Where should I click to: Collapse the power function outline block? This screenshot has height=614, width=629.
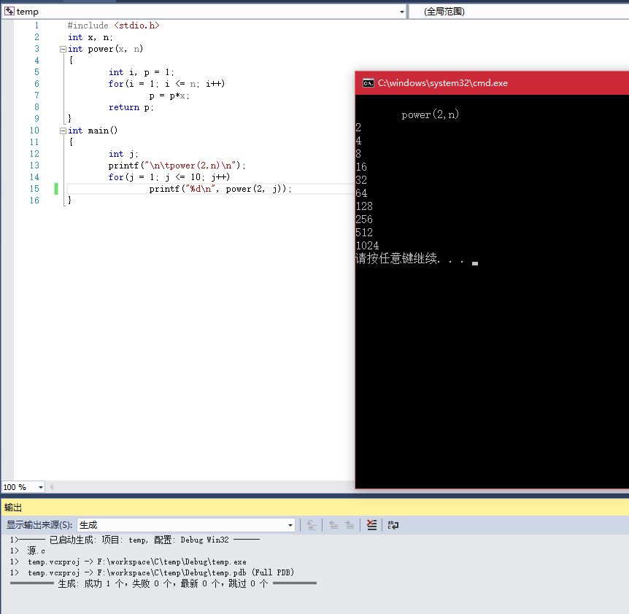coord(63,50)
